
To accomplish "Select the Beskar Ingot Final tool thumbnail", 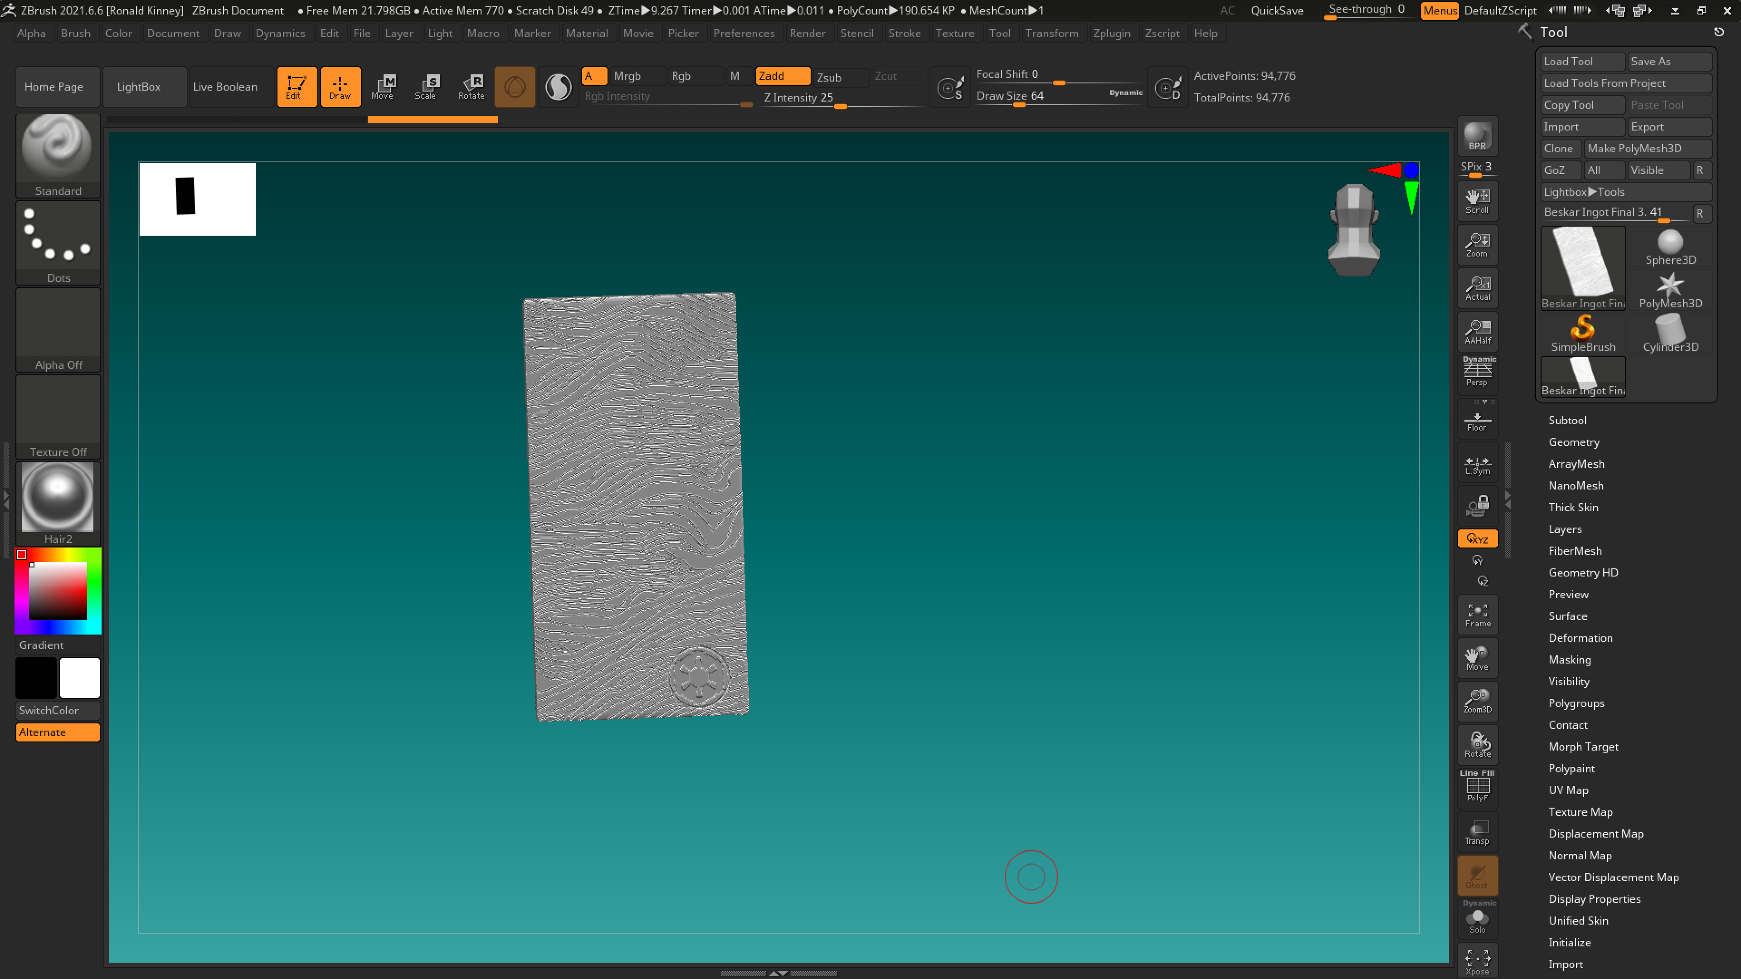I will (1583, 269).
